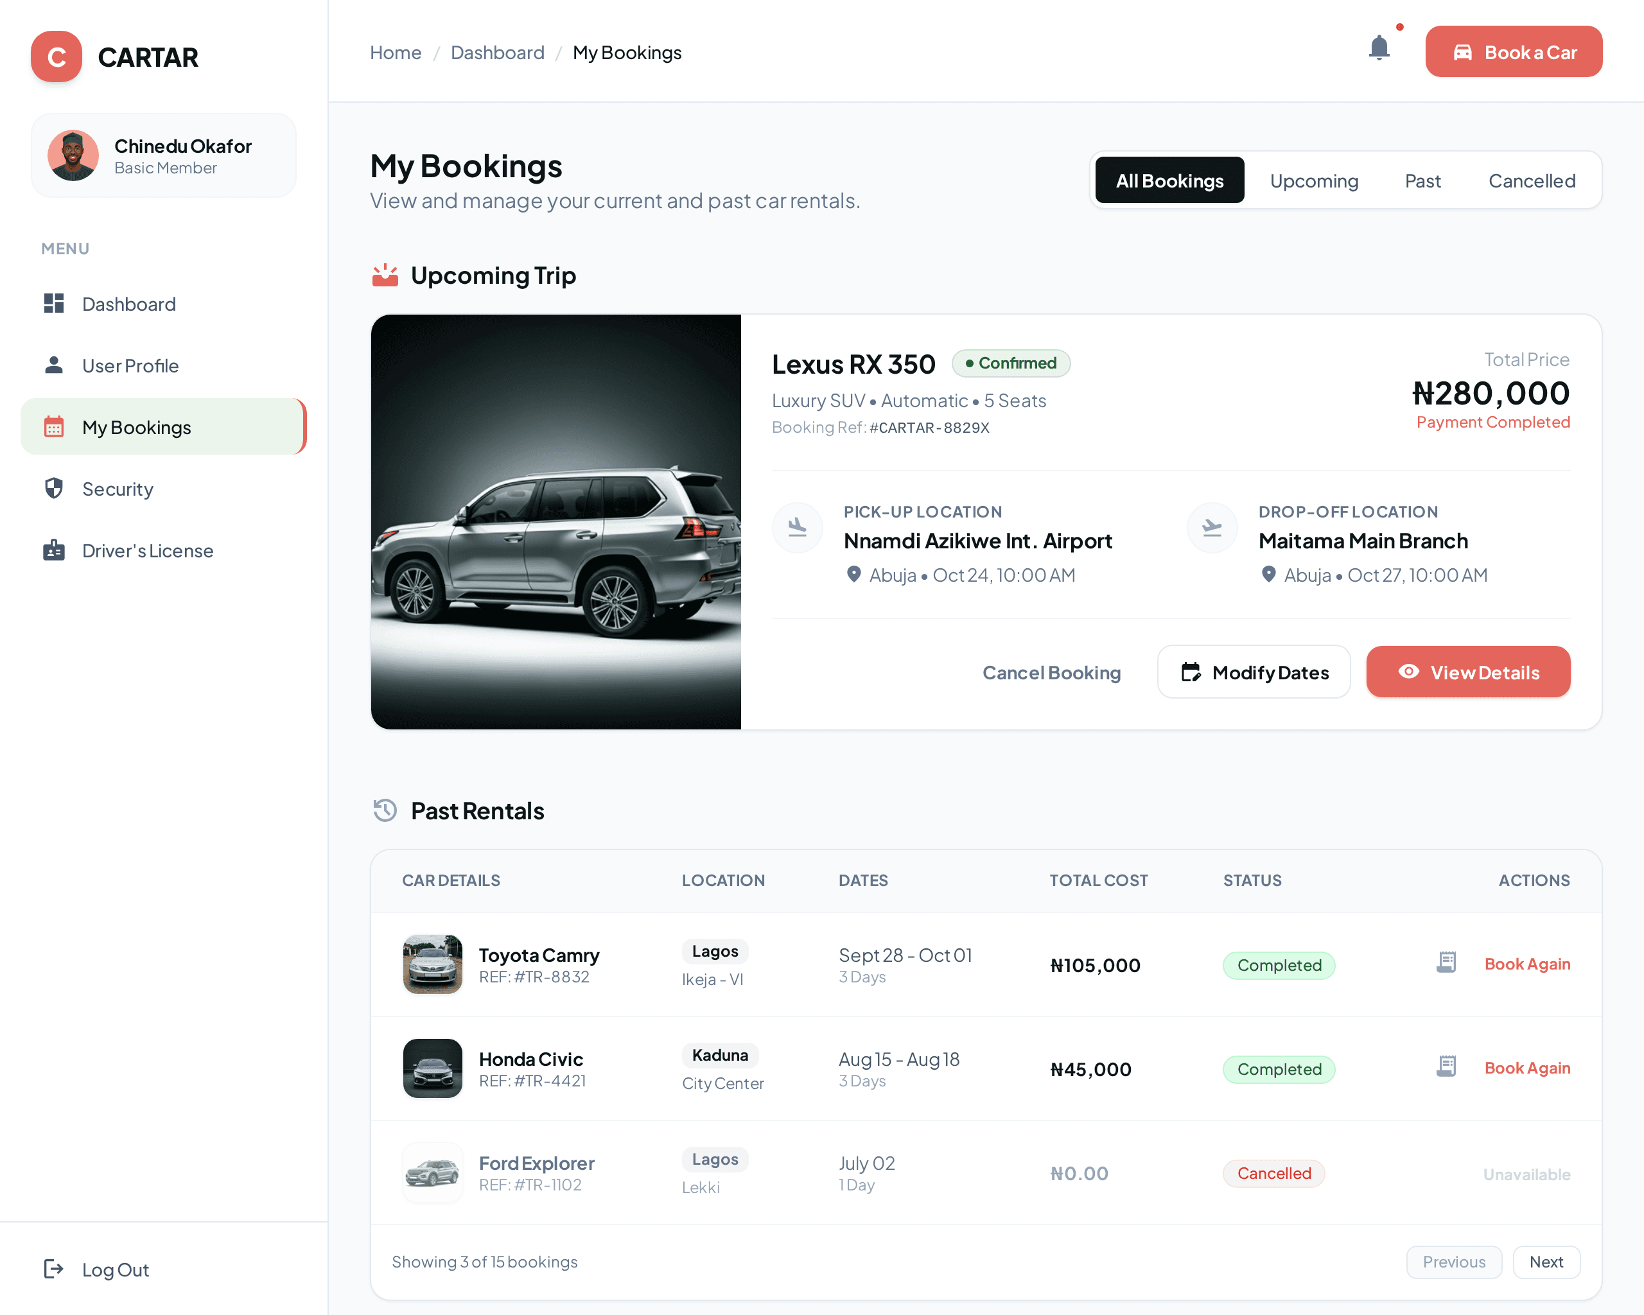
Task: Click the Dashboard breadcrumb link
Action: click(x=498, y=53)
